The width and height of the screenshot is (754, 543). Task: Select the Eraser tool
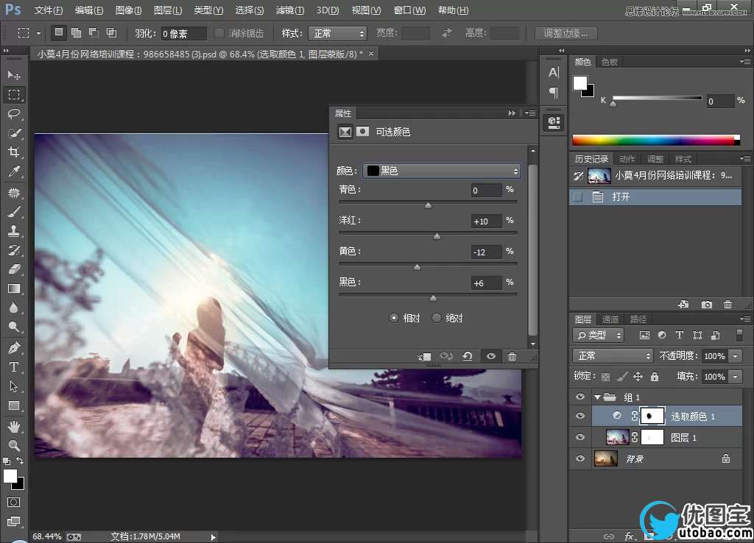(14, 269)
